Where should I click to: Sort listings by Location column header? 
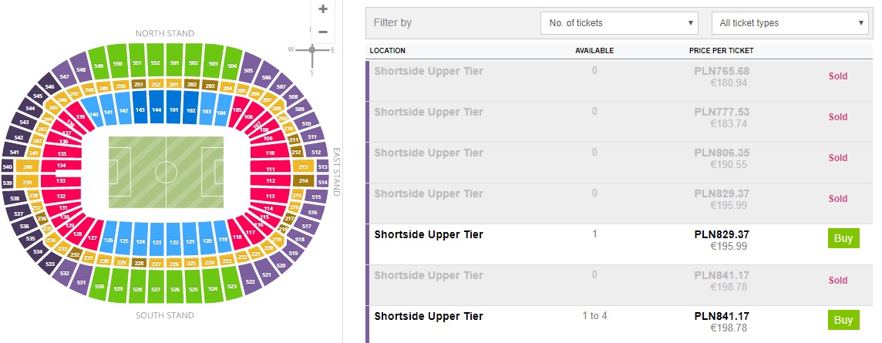(387, 51)
